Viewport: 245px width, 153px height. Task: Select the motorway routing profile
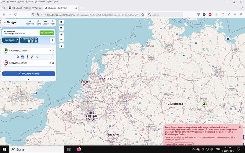23,57
